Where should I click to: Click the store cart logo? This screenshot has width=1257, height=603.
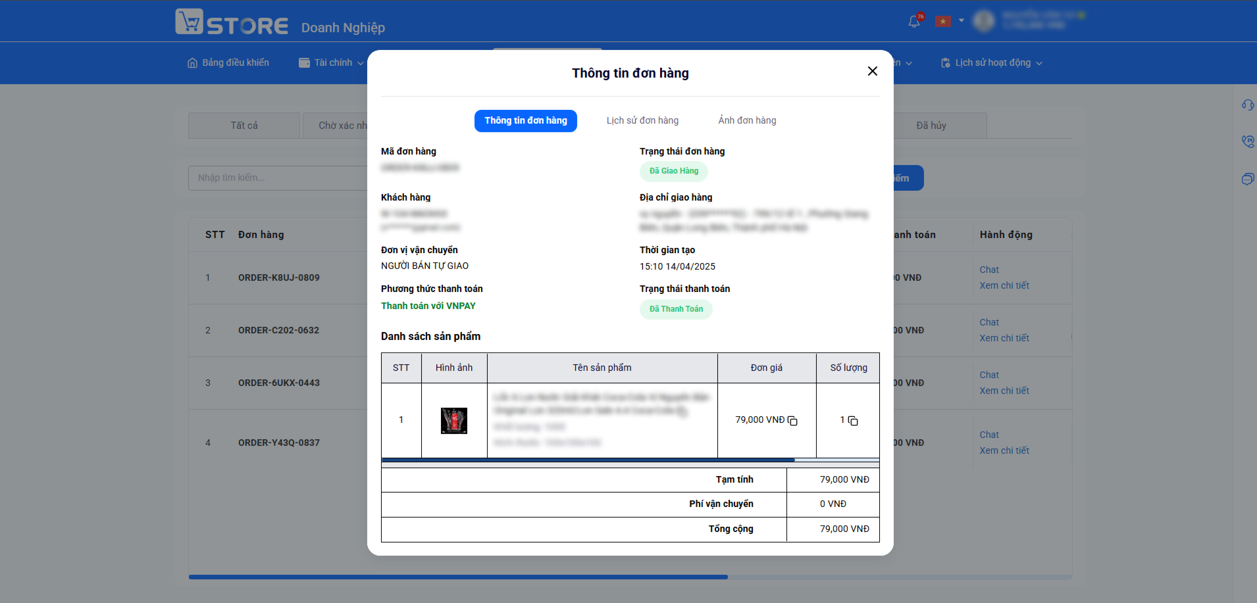point(189,21)
